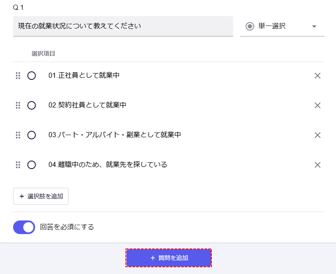Image resolution: width=336 pixels, height=274 pixels.
Task: Click the dropdown arrow beside 単一選択
Action: coord(314,26)
